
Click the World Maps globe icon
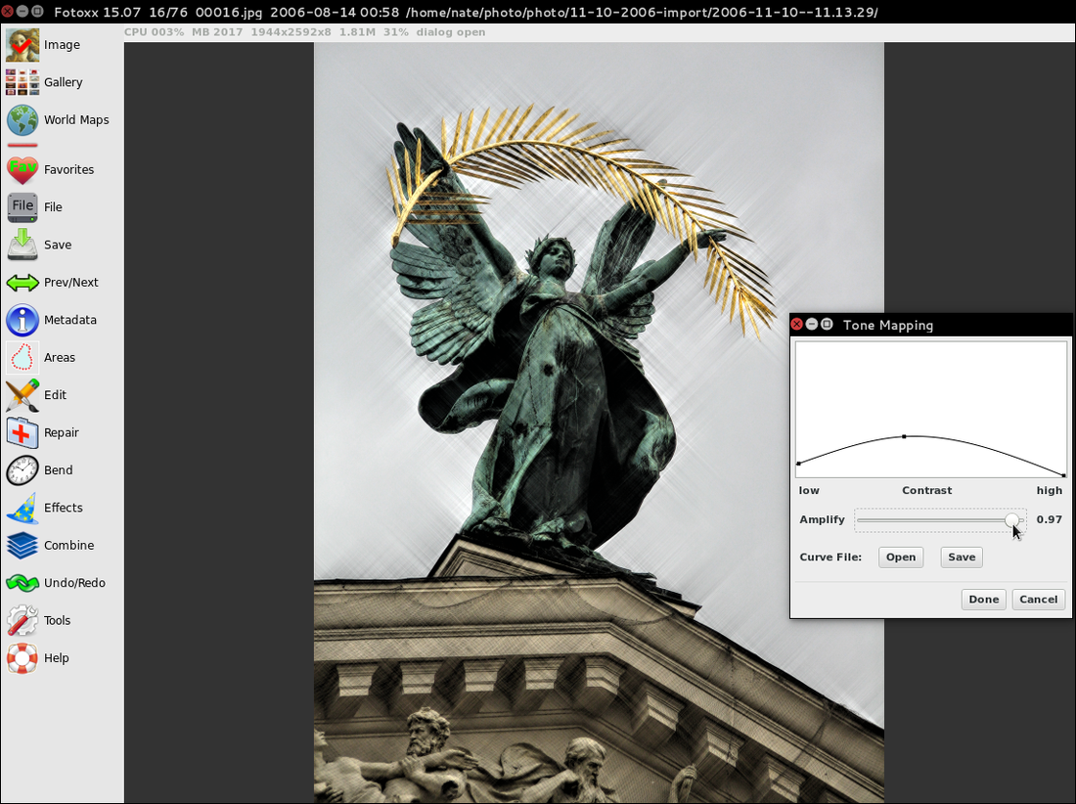pyautogui.click(x=22, y=120)
